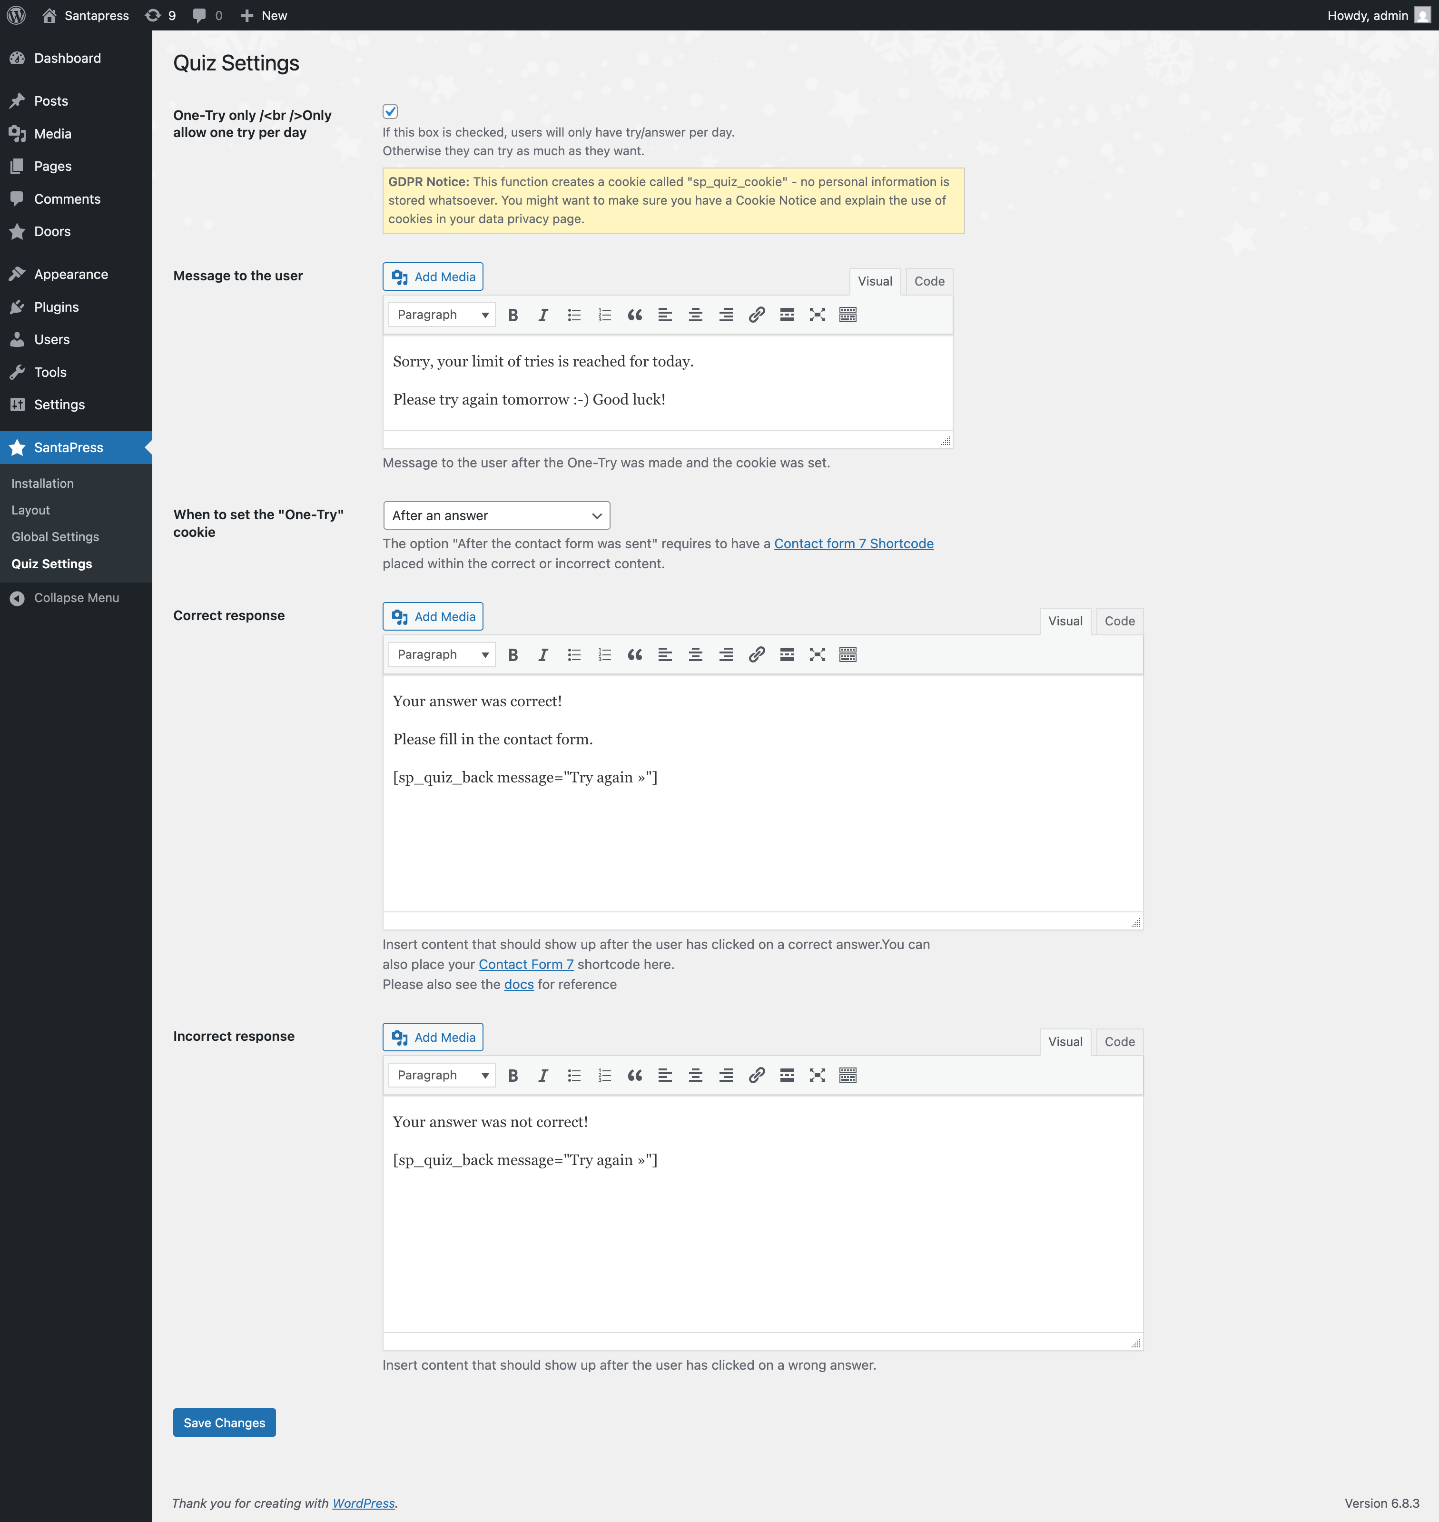The height and width of the screenshot is (1522, 1439).
Task: Switch Message to the user editor to Code tab
Action: (929, 282)
